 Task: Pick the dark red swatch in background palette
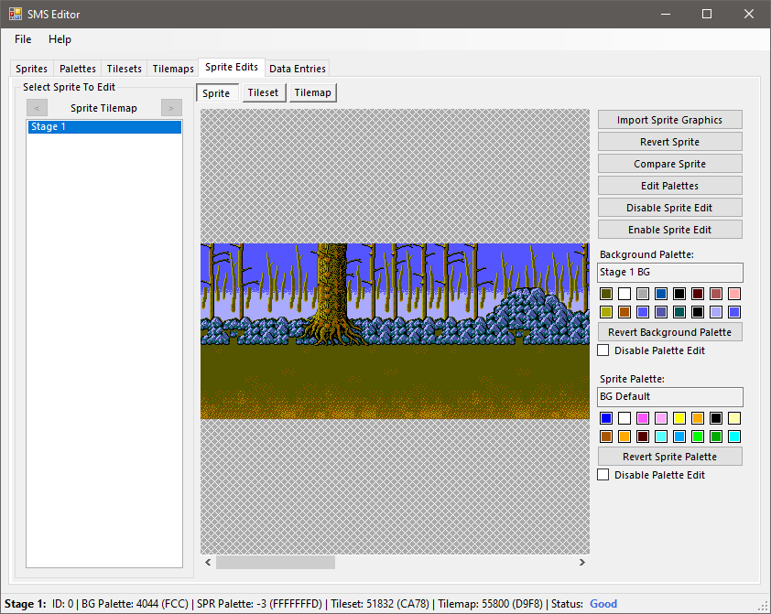pos(698,294)
